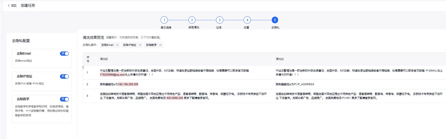Remove the 去除数字 tag with X
This screenshot has width=446, height=139.
point(160,45)
